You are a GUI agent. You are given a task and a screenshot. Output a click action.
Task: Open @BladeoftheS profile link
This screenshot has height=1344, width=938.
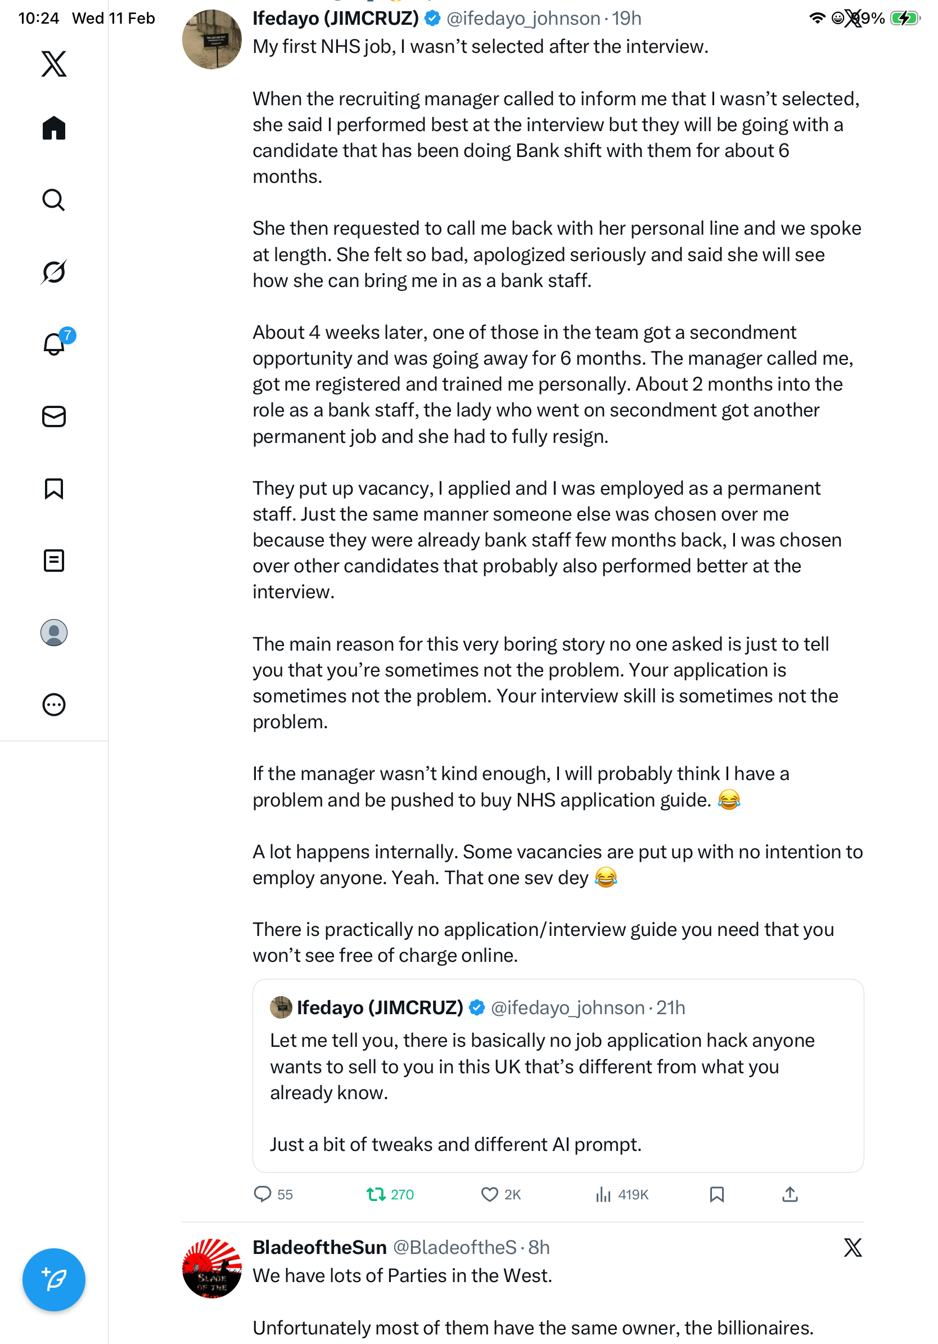[x=454, y=1247]
